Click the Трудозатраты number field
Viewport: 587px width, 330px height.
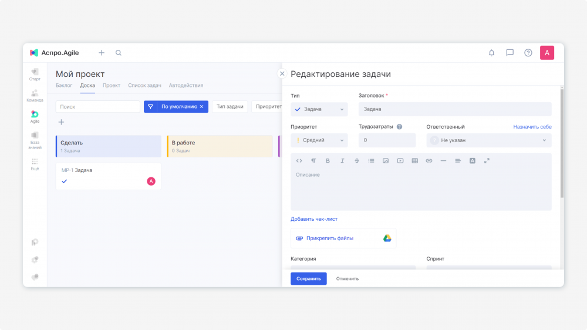click(x=387, y=140)
